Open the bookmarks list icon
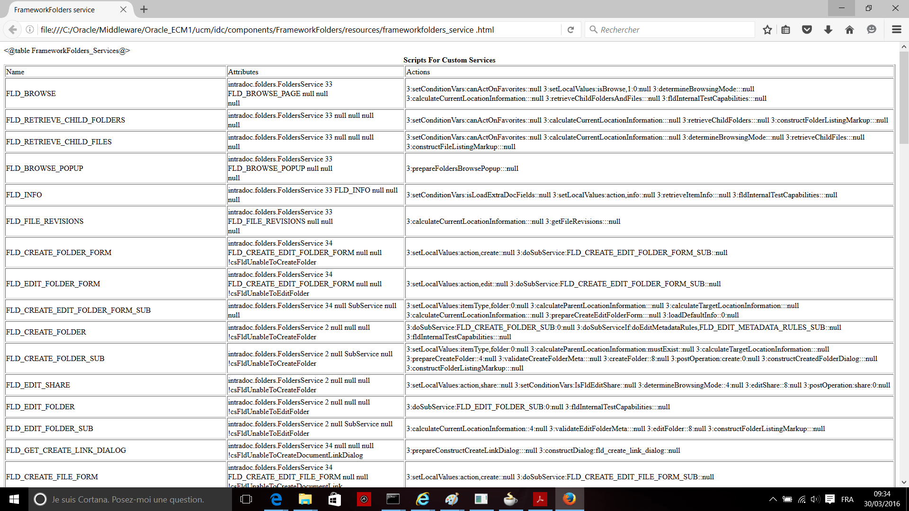The height and width of the screenshot is (511, 909). tap(786, 29)
